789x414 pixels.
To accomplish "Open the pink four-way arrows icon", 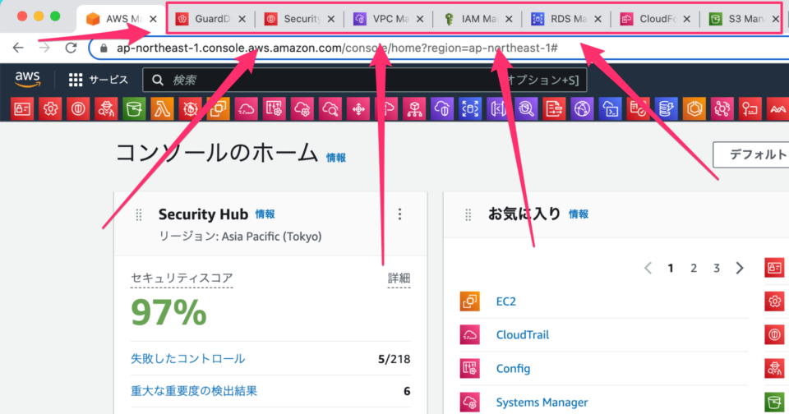I will point(358,108).
